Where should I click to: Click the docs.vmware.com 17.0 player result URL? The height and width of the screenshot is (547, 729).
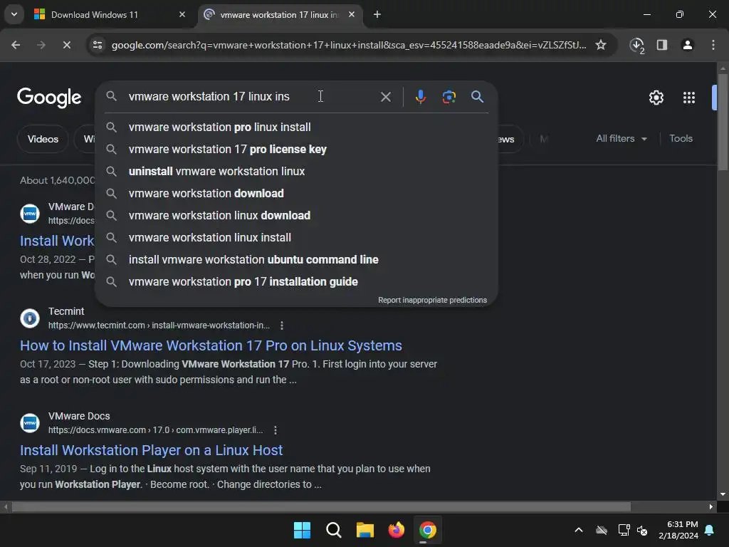point(156,430)
